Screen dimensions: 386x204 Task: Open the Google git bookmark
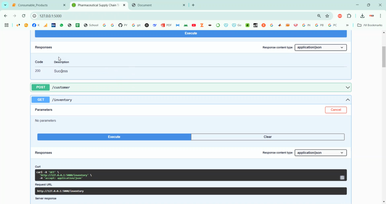point(136,25)
